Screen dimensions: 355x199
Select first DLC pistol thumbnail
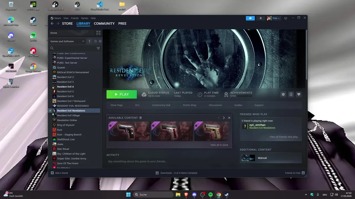pos(129,131)
